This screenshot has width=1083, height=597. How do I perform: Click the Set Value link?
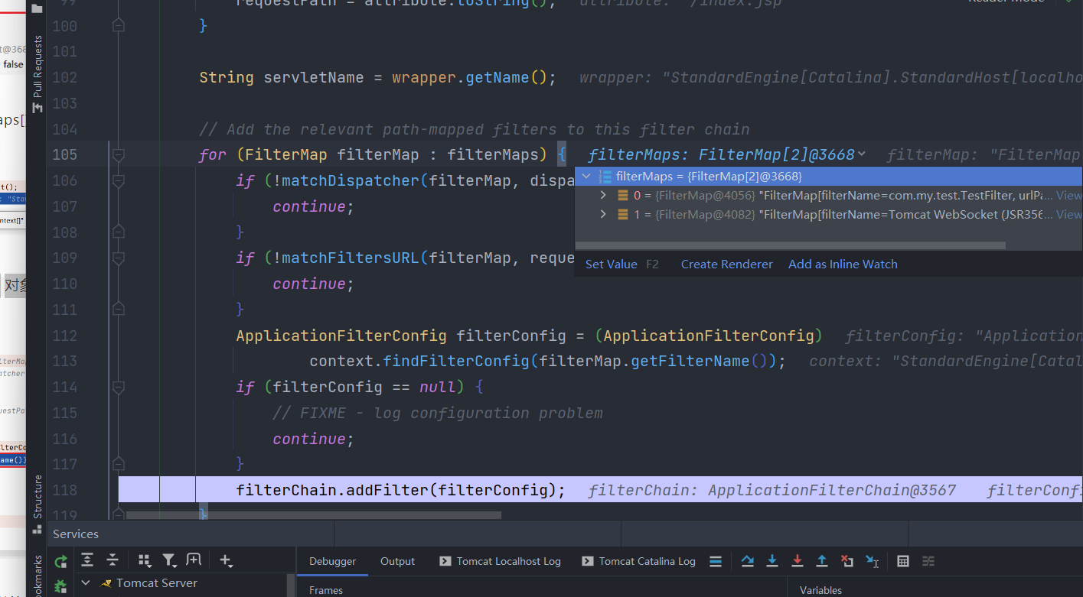611,264
